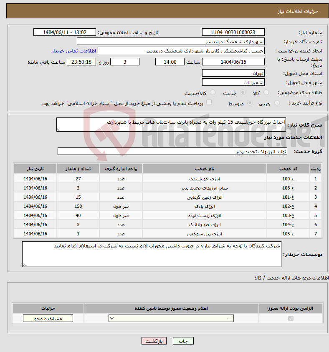Click the الزامی بودن ارائه مجوز header
The width and height of the screenshot is (329, 352).
[x=291, y=308]
